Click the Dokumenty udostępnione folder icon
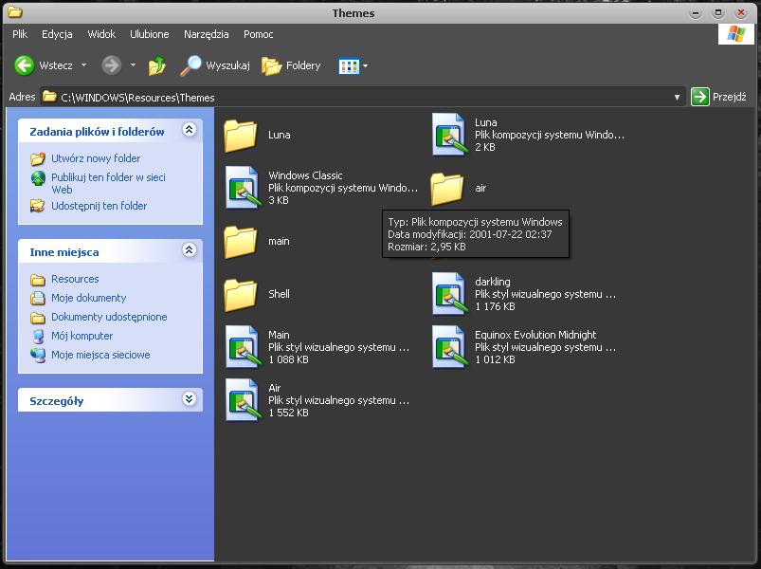Viewport: 761px width, 569px height. (37, 317)
